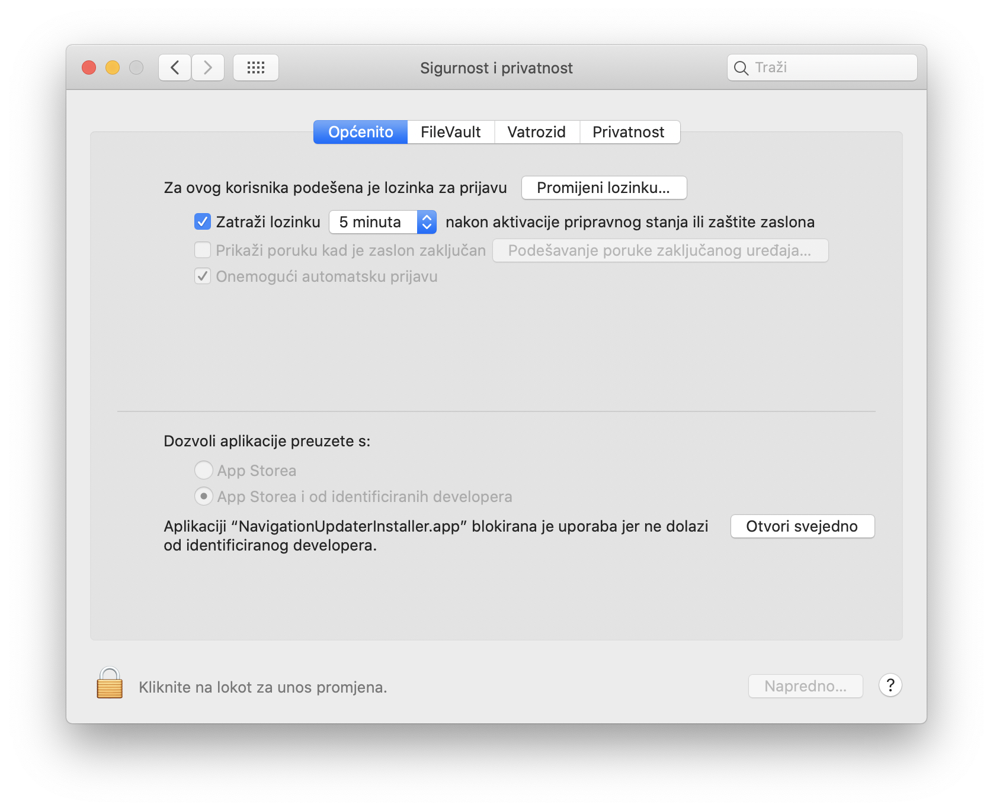Click the back arrow in toolbar
This screenshot has width=993, height=811.
175,67
